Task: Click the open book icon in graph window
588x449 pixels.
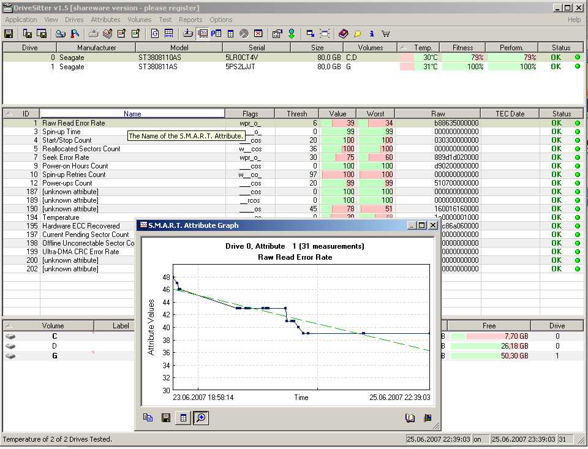Action: click(410, 418)
